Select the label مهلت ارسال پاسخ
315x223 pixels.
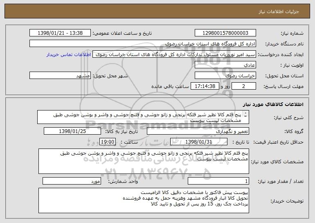click(x=283, y=87)
